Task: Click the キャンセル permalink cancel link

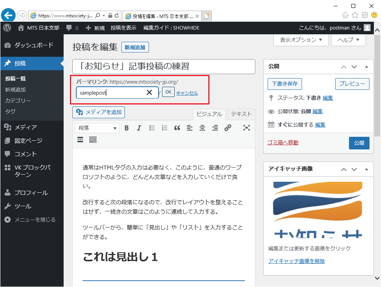Action: [187, 93]
